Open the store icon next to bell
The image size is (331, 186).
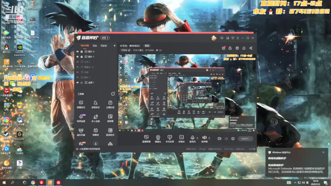[x=237, y=48]
